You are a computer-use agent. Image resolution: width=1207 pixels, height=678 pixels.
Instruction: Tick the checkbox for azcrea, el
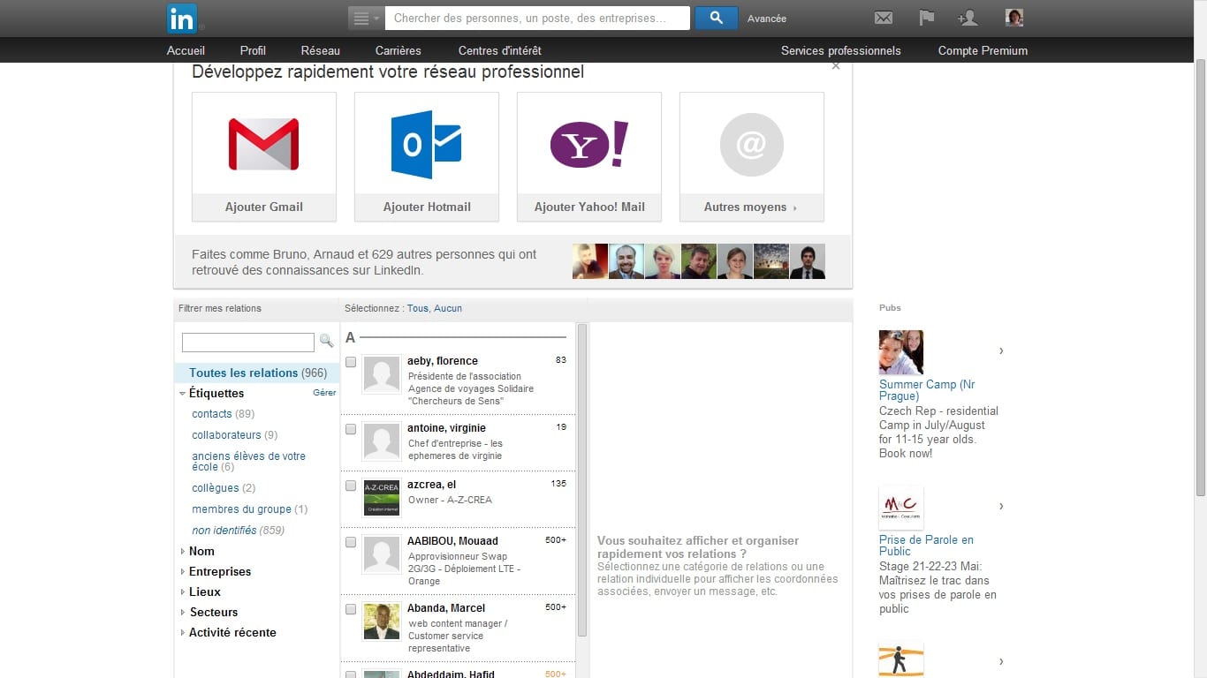351,486
